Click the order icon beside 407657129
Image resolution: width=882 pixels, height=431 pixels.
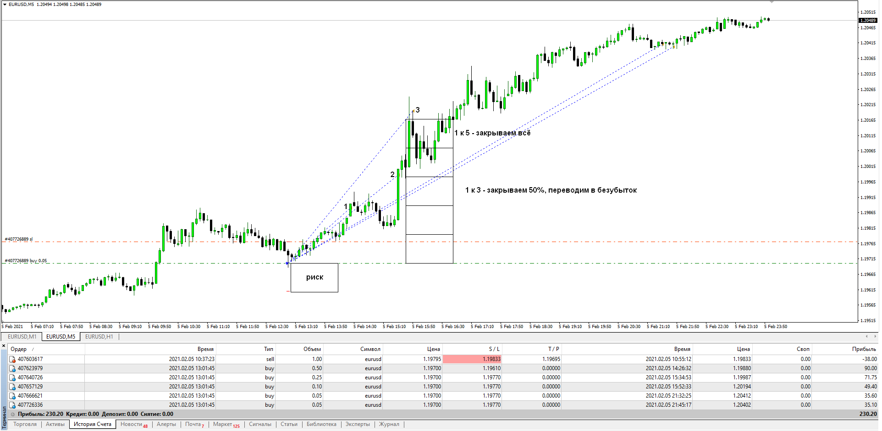13,387
